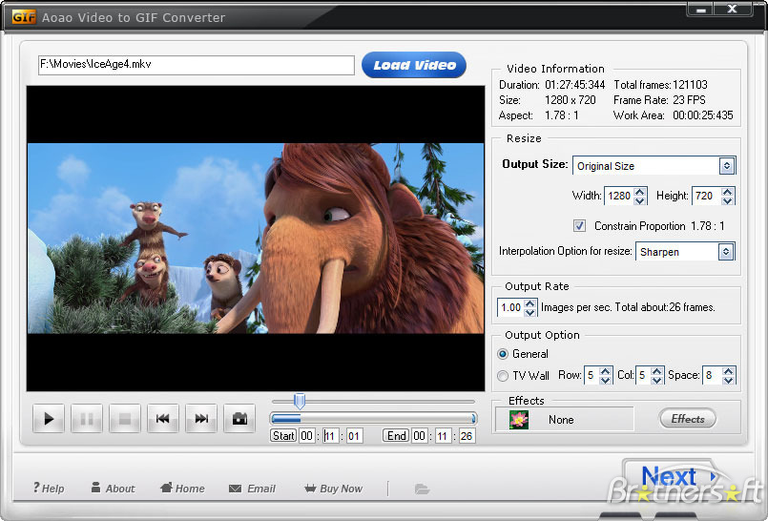
Task: Open the About link
Action: pyautogui.click(x=113, y=489)
